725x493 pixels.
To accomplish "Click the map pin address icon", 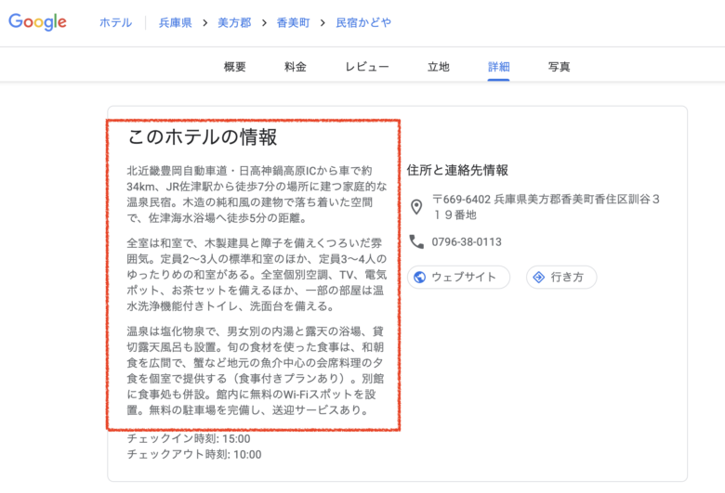I will click(x=416, y=207).
